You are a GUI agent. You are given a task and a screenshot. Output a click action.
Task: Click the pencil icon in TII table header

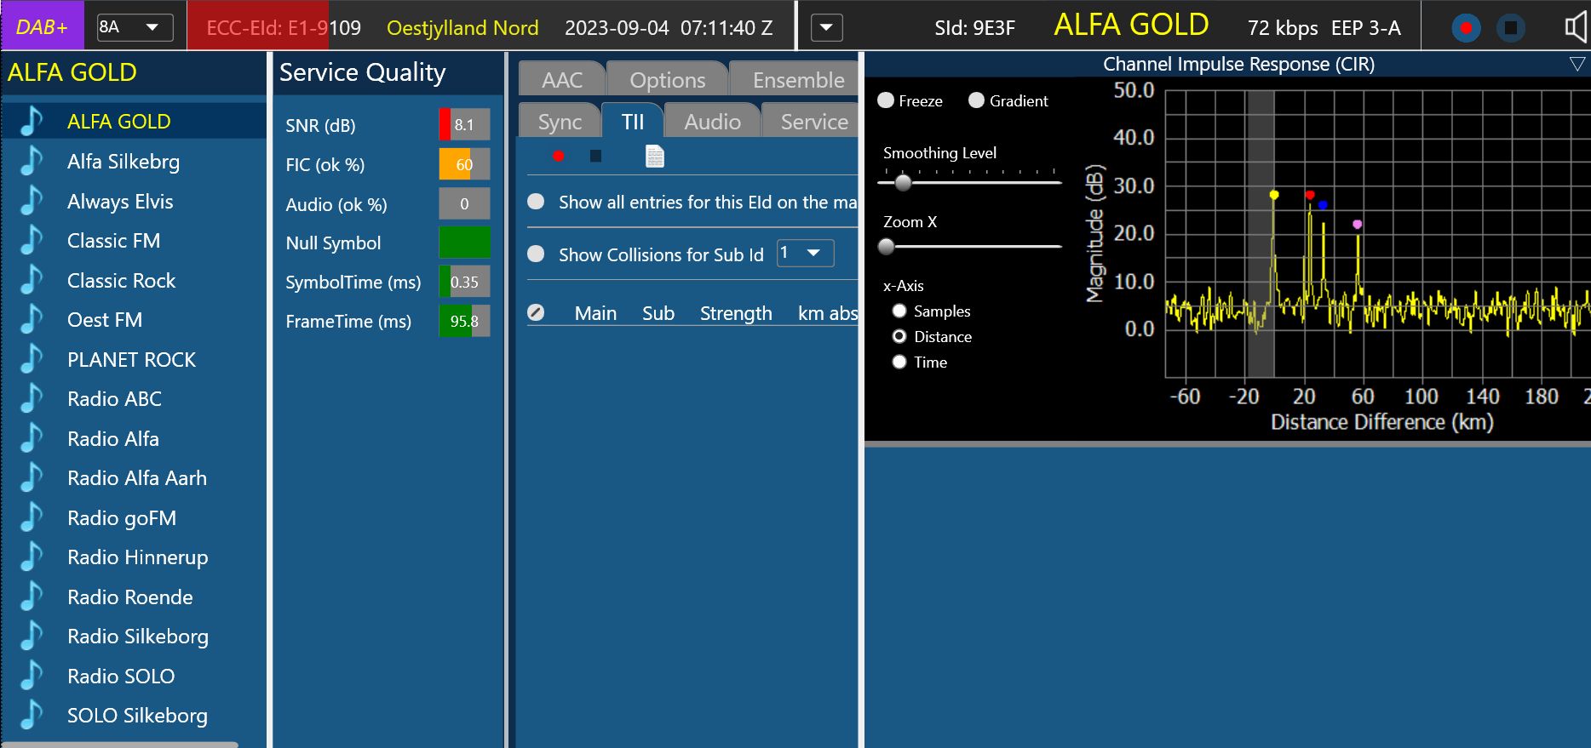pyautogui.click(x=536, y=312)
